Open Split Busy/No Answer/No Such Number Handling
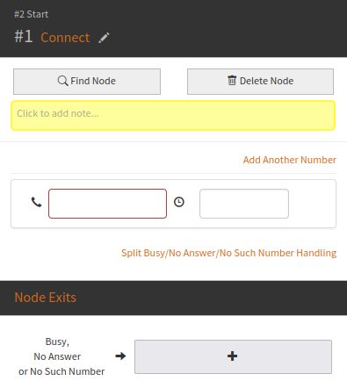 click(x=229, y=253)
